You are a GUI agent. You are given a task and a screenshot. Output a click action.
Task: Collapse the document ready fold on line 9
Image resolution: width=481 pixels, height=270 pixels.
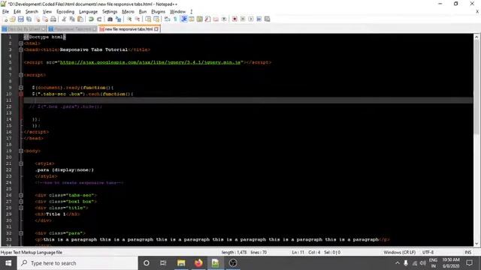click(21, 88)
